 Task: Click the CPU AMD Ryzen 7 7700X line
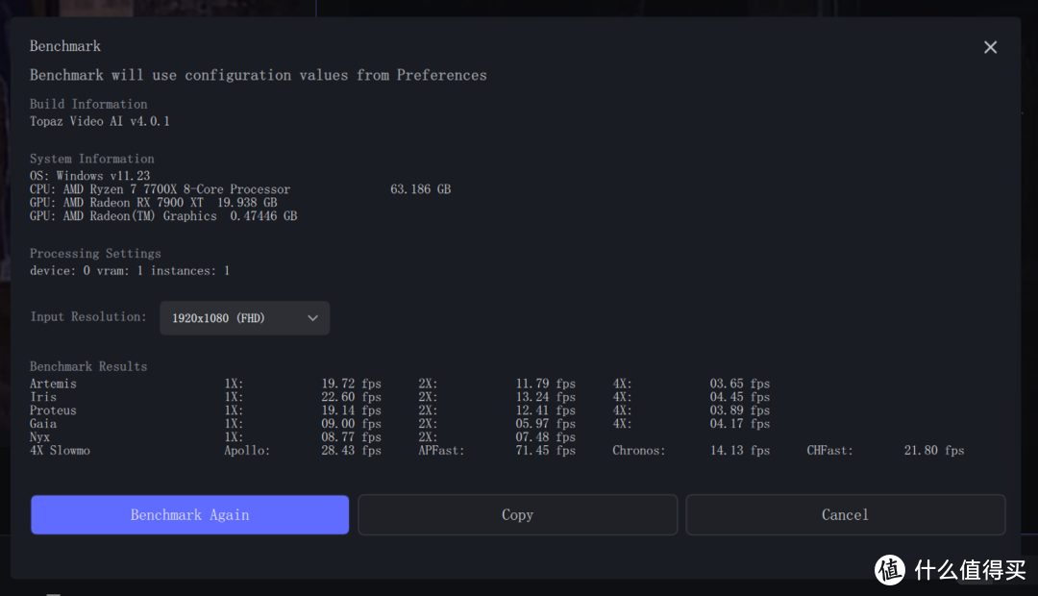(161, 189)
